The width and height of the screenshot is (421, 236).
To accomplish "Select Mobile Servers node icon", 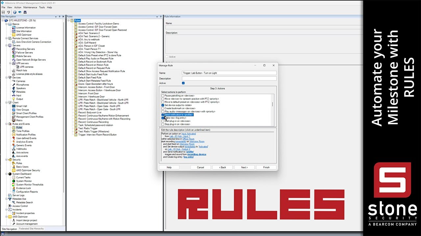I will click(14, 56).
